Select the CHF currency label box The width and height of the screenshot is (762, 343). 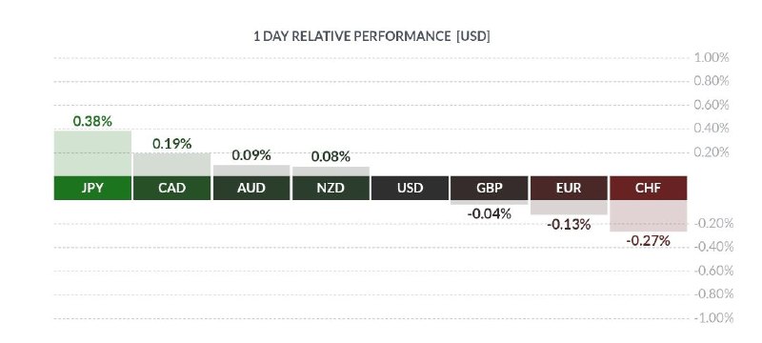649,188
